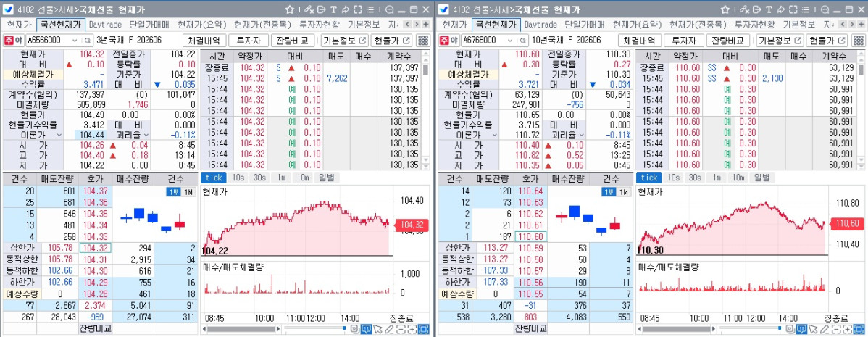Select the pencil draw tool under right chart

click(x=825, y=329)
